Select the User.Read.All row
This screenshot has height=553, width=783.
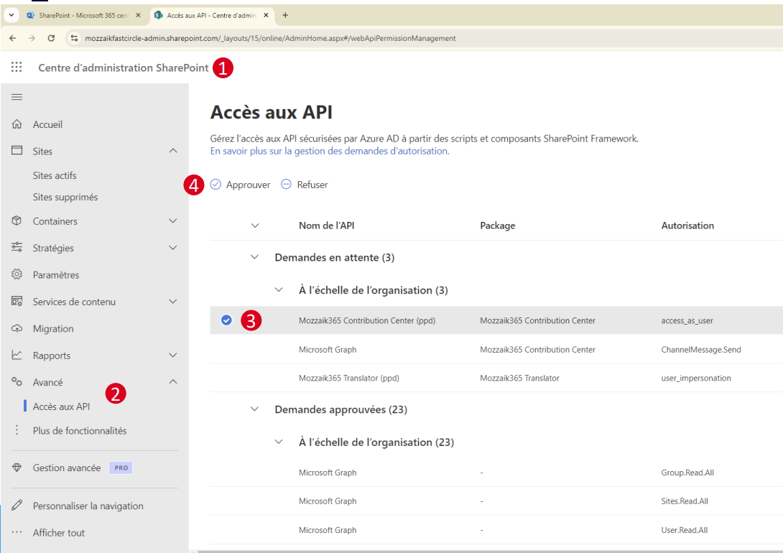point(496,530)
